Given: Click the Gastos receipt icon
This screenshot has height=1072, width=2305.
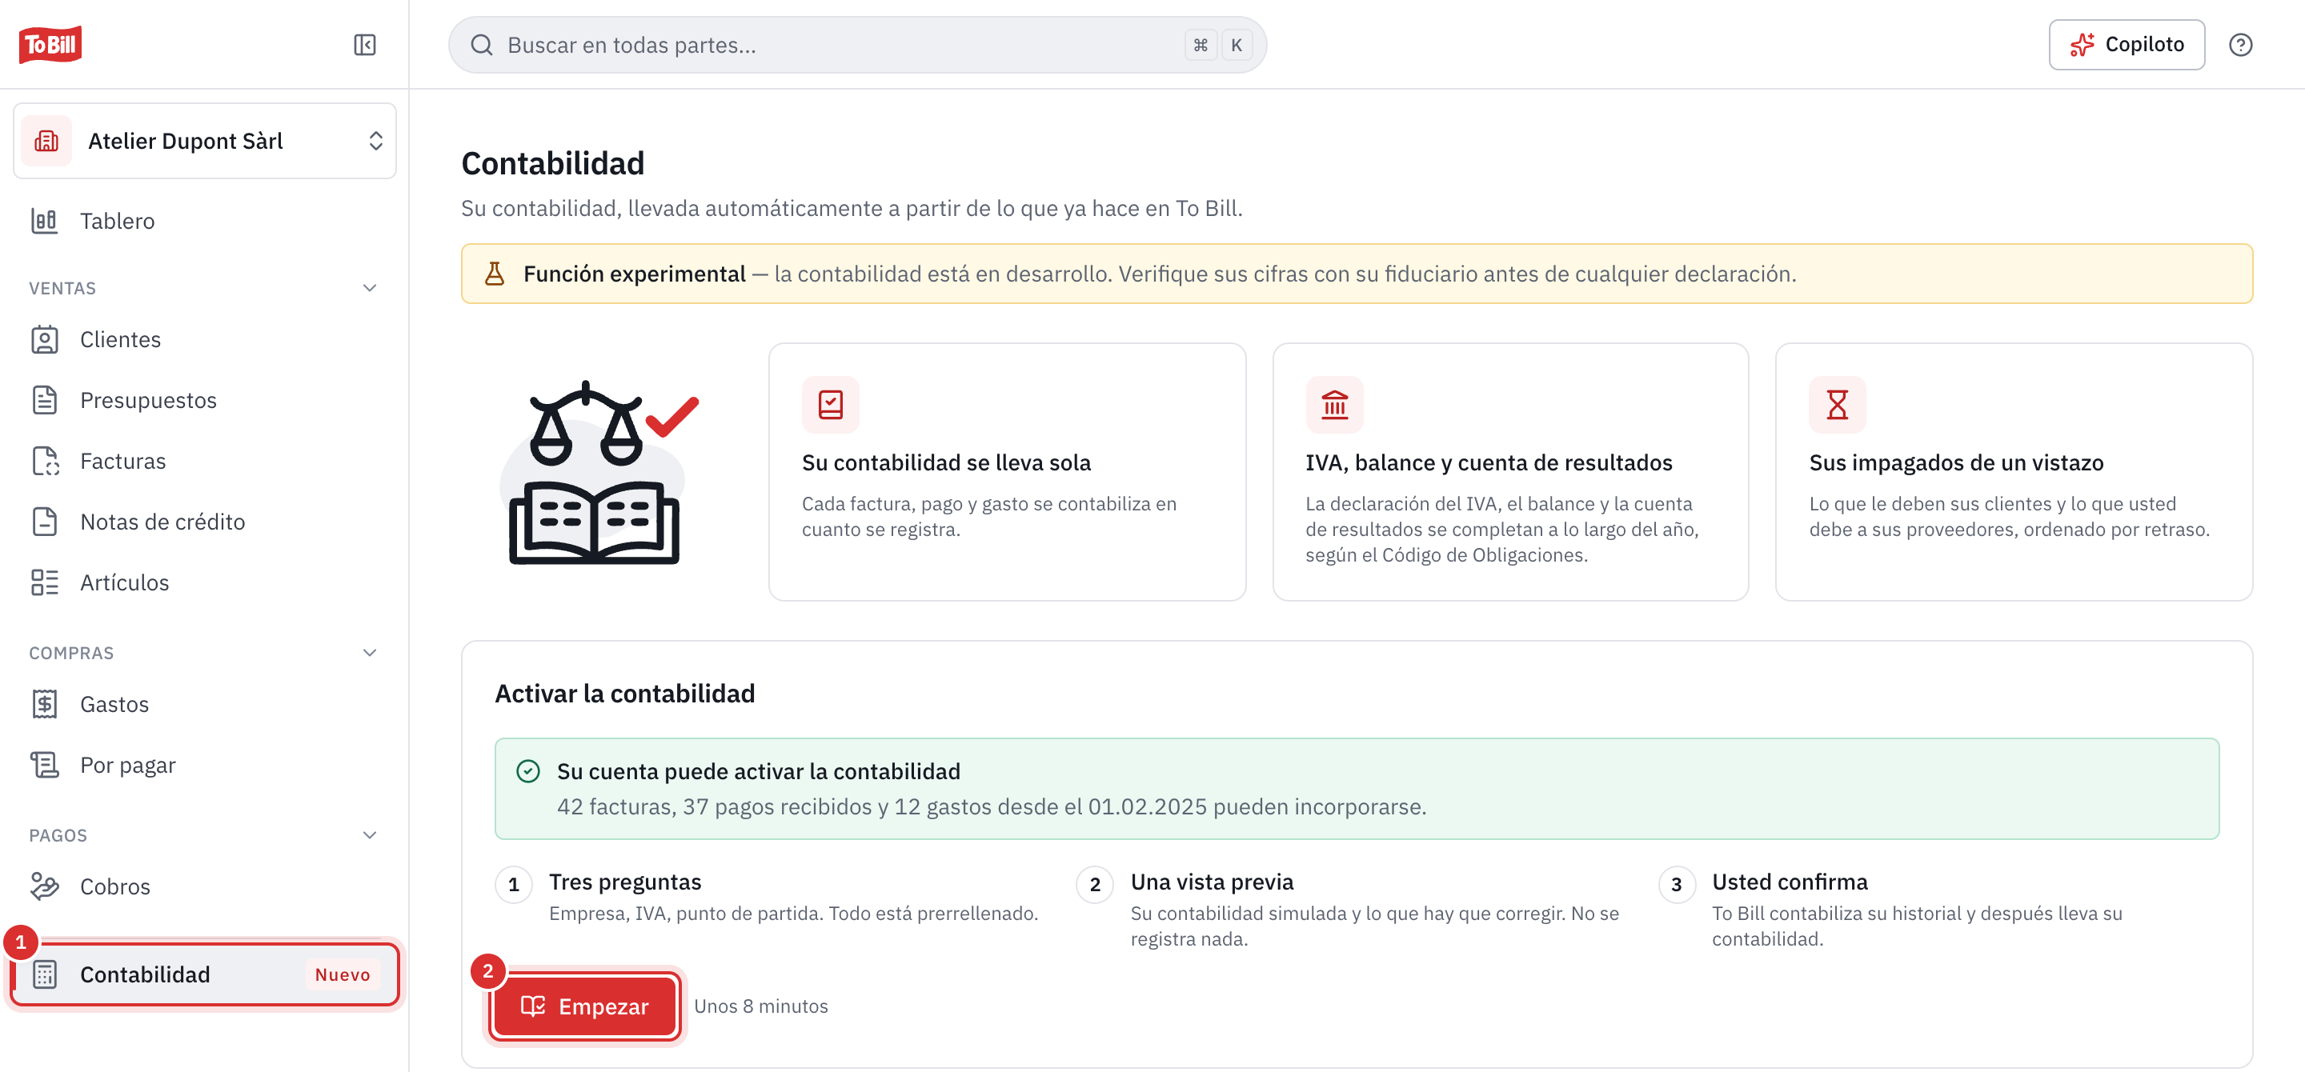Looking at the screenshot, I should [45, 705].
